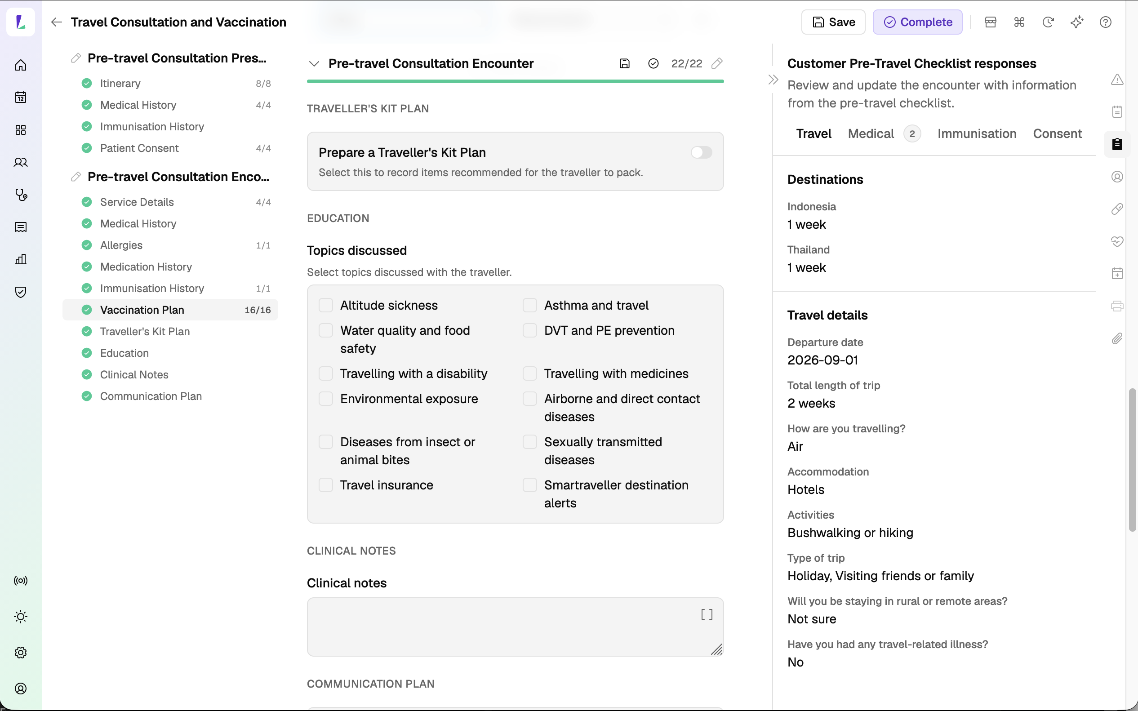Open the paperclip attachments icon
The image size is (1138, 711).
click(1117, 338)
